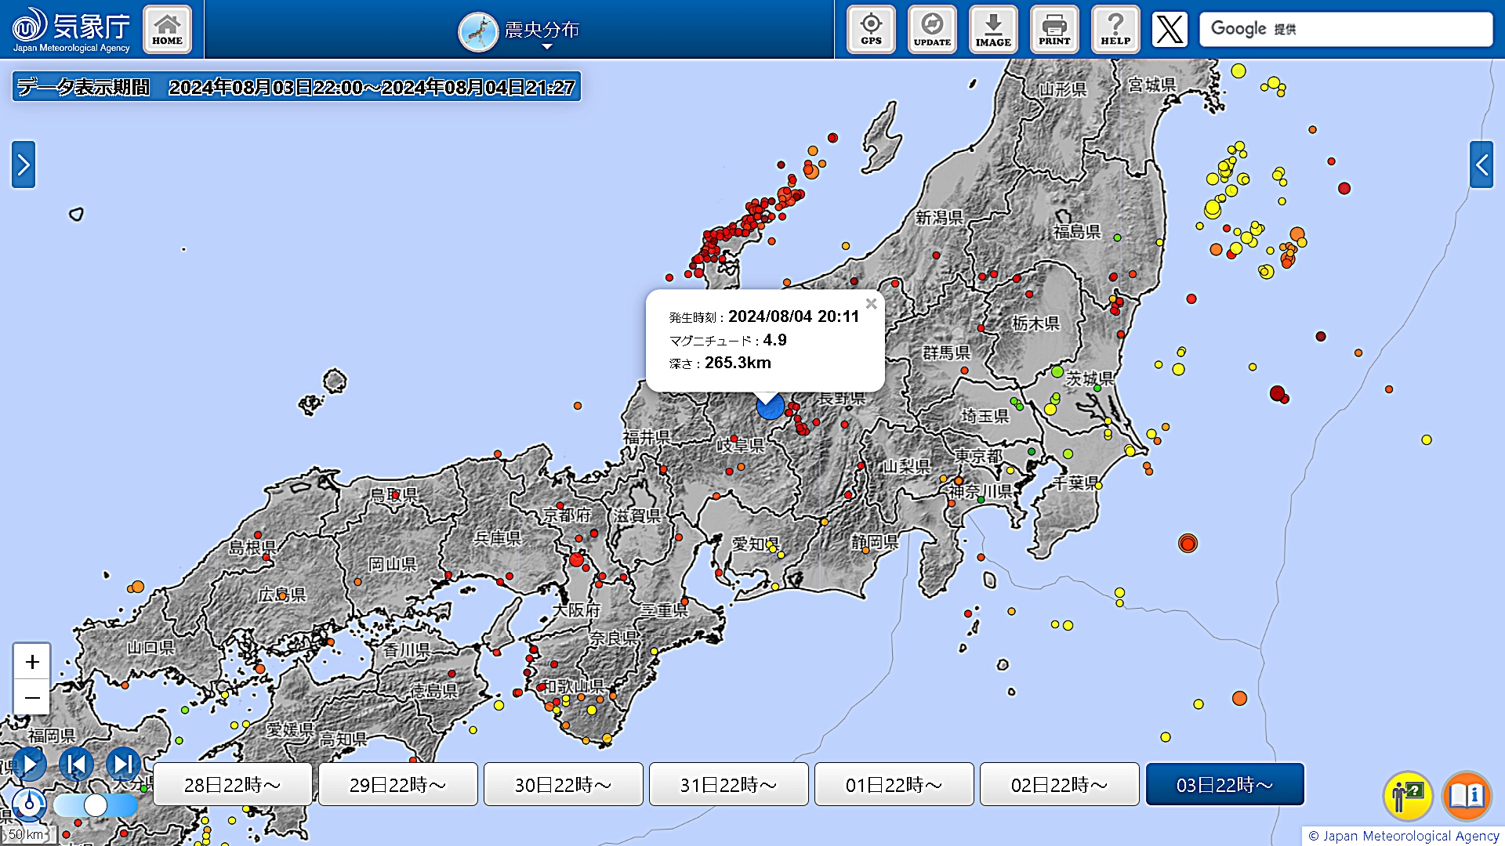Open the HELP question mark icon
The height and width of the screenshot is (846, 1505).
click(x=1115, y=30)
